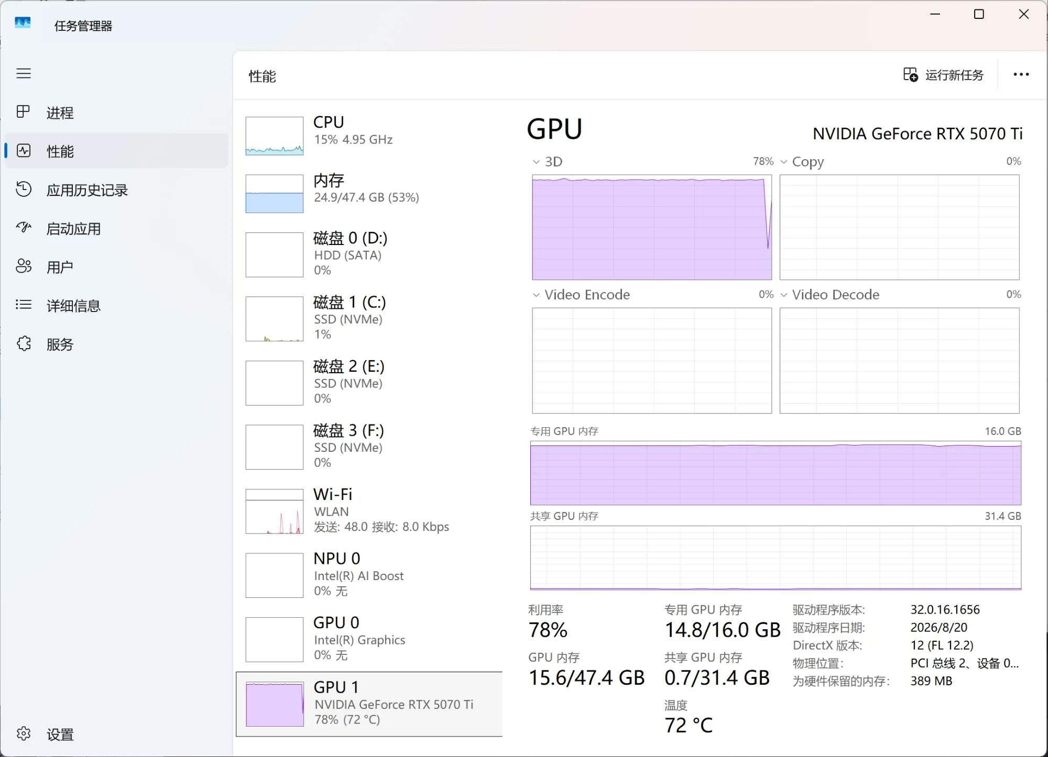Screen dimensions: 1048x757
Task: Open the 详细信息 page
Action: pyautogui.click(x=116, y=305)
